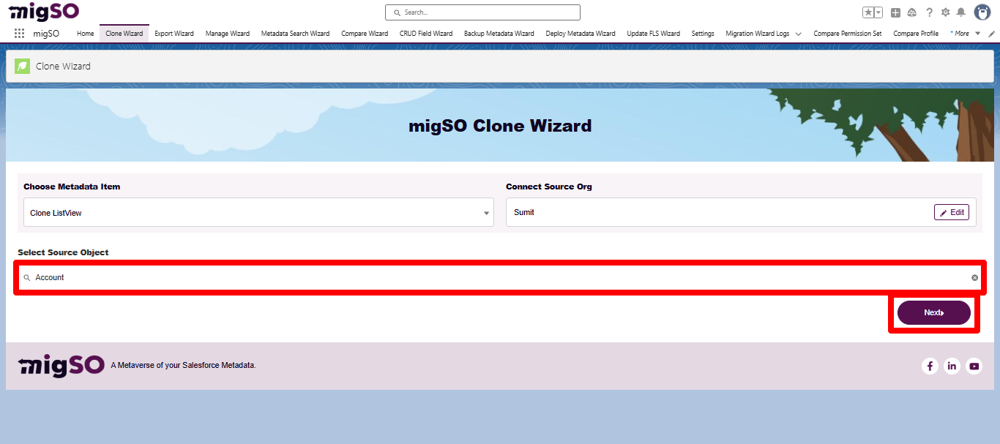Click the add favorite star icon
1000x444 pixels.
click(x=868, y=12)
